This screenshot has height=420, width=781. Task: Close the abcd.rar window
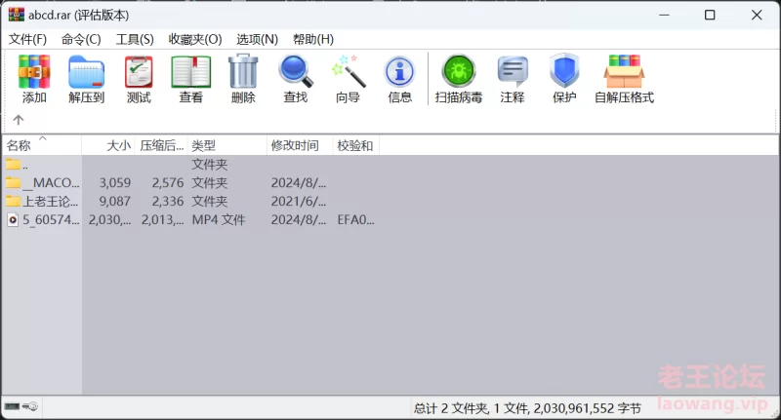[757, 15]
